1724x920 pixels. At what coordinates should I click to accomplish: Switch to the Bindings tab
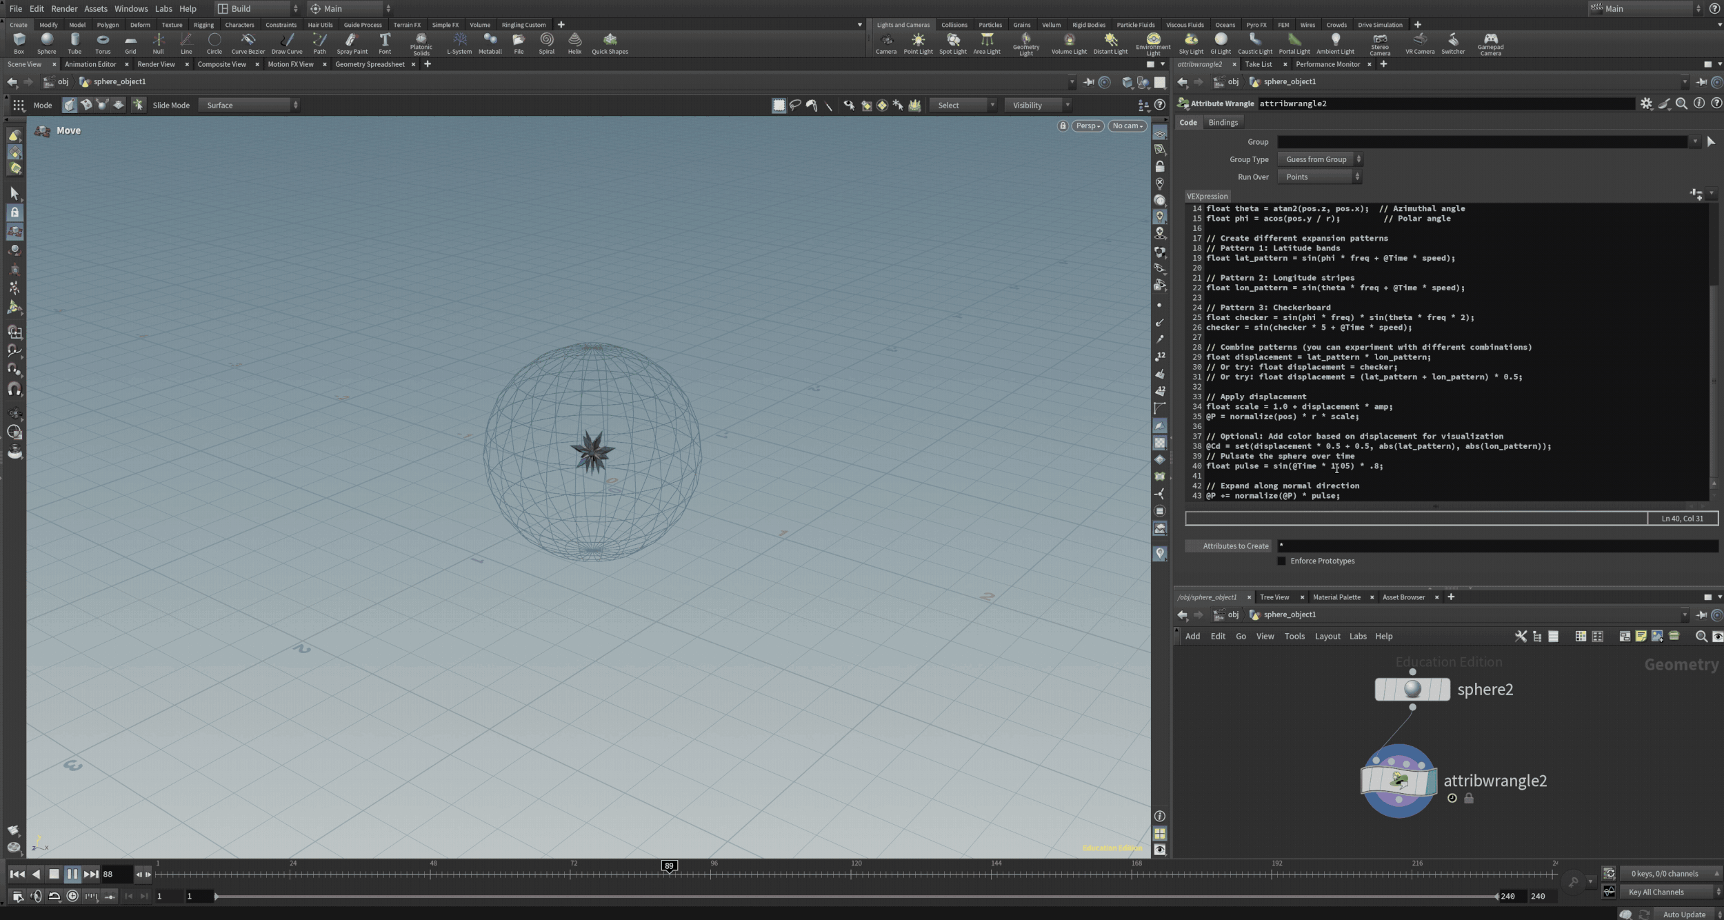click(1223, 122)
